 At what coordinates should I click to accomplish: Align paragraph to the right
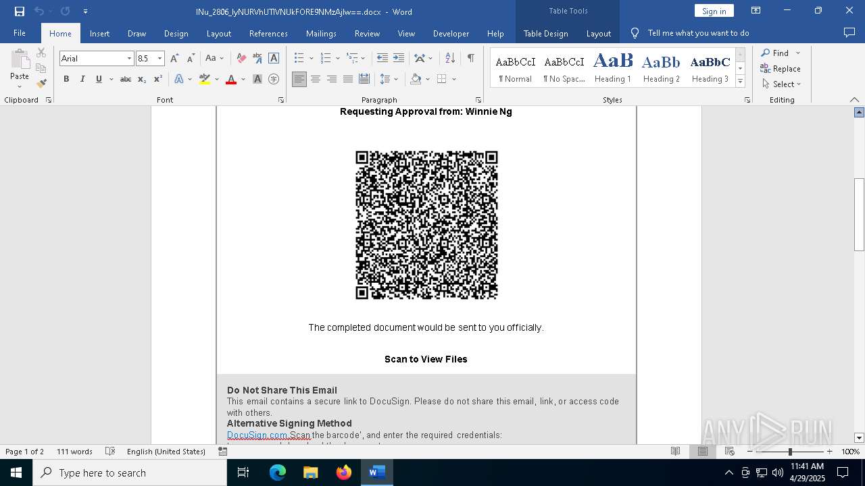(332, 79)
